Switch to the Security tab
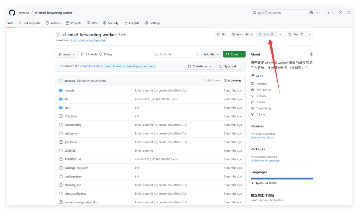 pyautogui.click(x=111, y=23)
